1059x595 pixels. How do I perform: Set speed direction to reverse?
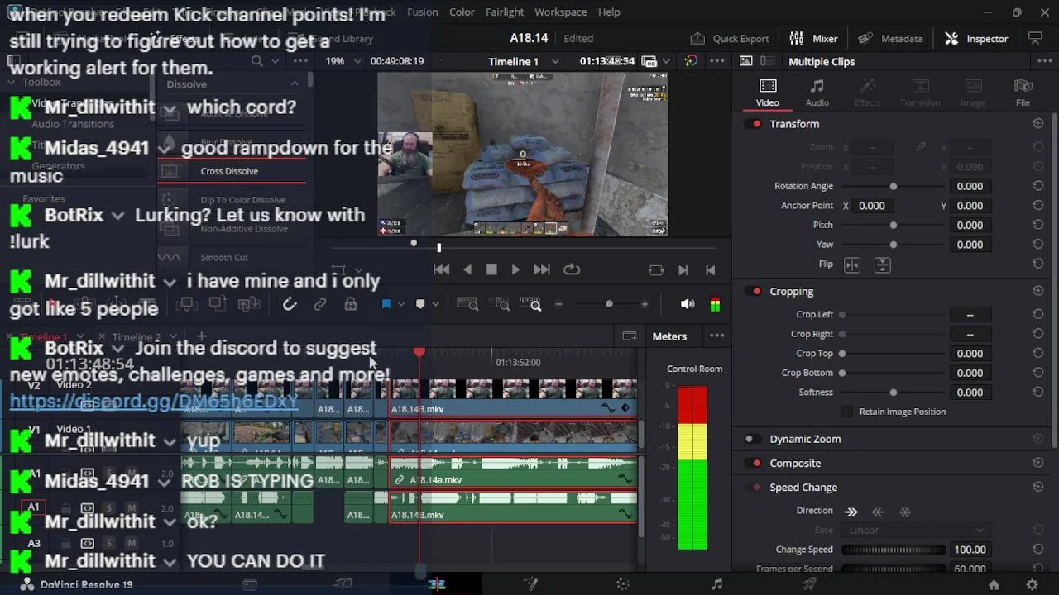878,512
